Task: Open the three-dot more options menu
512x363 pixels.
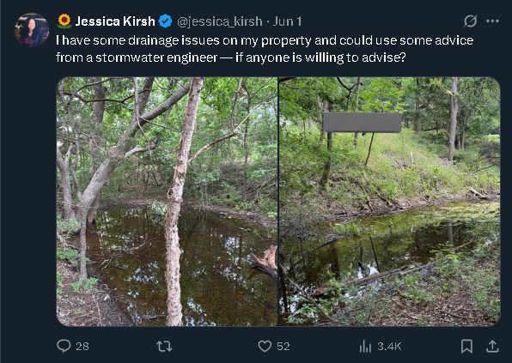Action: pyautogui.click(x=492, y=21)
